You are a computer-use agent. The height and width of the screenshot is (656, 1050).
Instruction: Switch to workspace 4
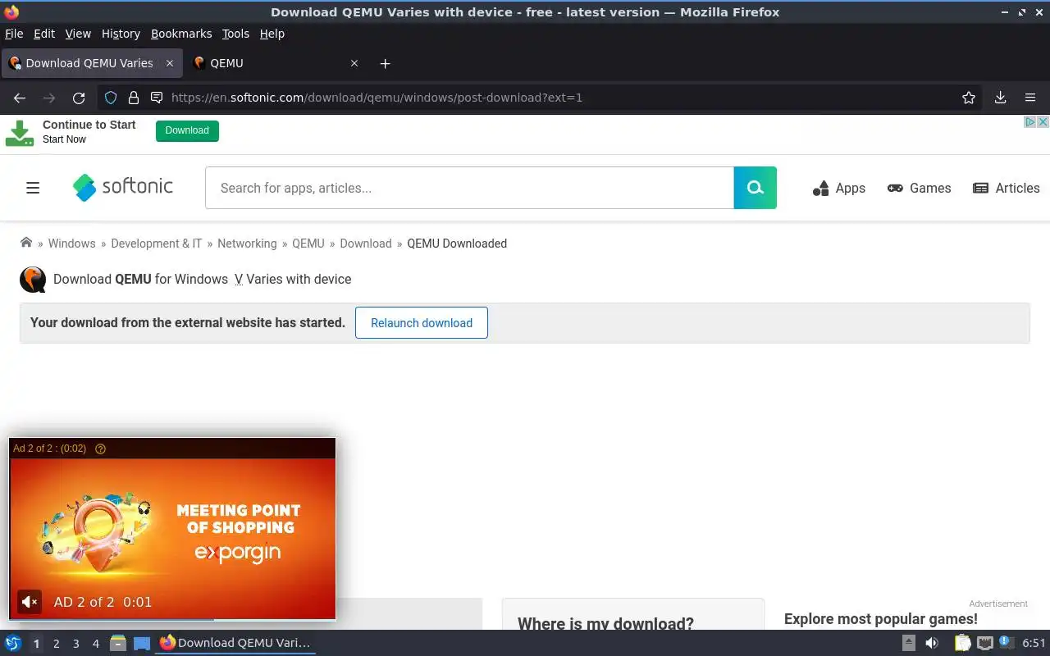95,644
